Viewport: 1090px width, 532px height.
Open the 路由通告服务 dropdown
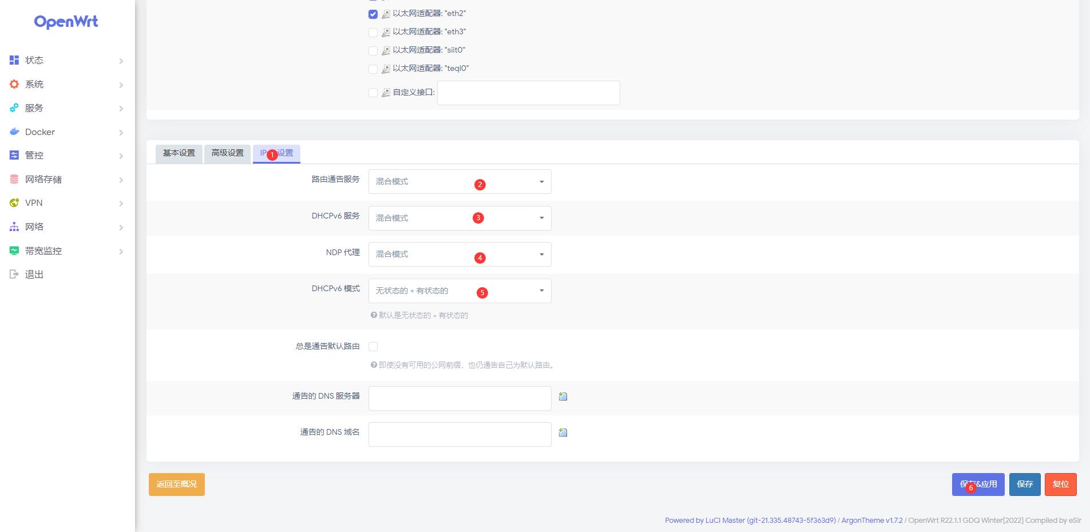(460, 182)
